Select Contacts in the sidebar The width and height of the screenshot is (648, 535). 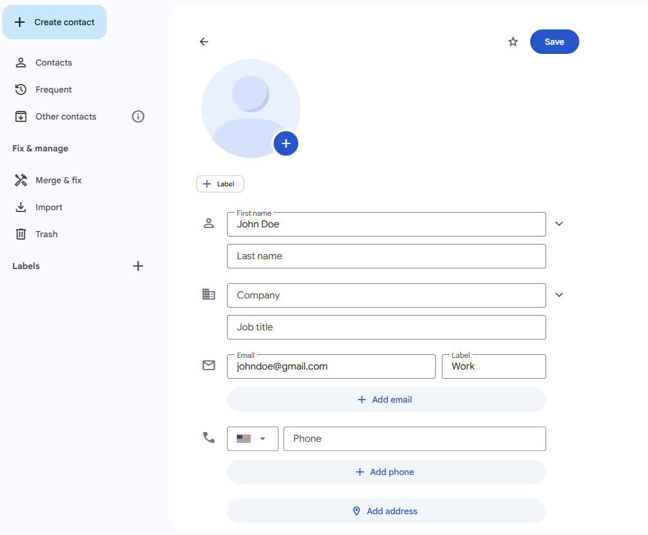[x=53, y=63]
